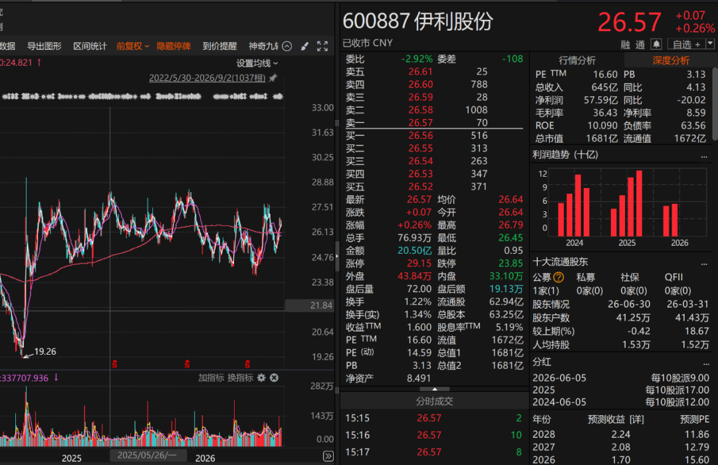Viewport: 718px width, 465px height.
Task: Close the volume indicator panel
Action: (274, 377)
